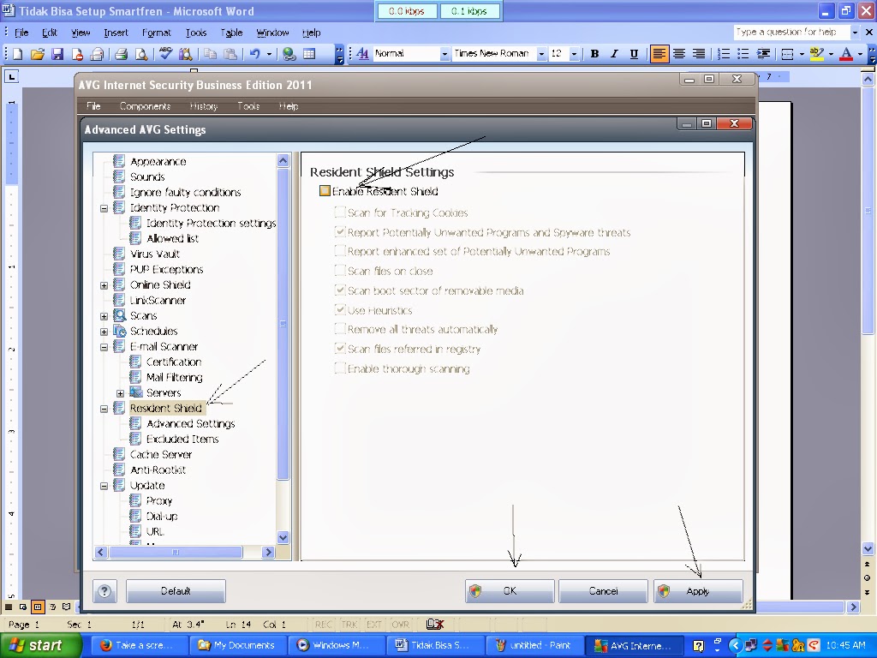The height and width of the screenshot is (658, 877).
Task: Collapse the Identity Protection tree node
Action: (x=104, y=208)
